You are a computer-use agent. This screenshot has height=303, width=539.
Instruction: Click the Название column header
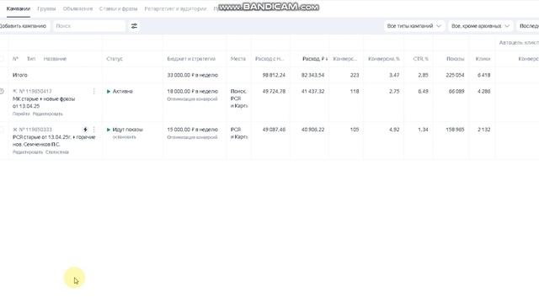[x=55, y=59]
